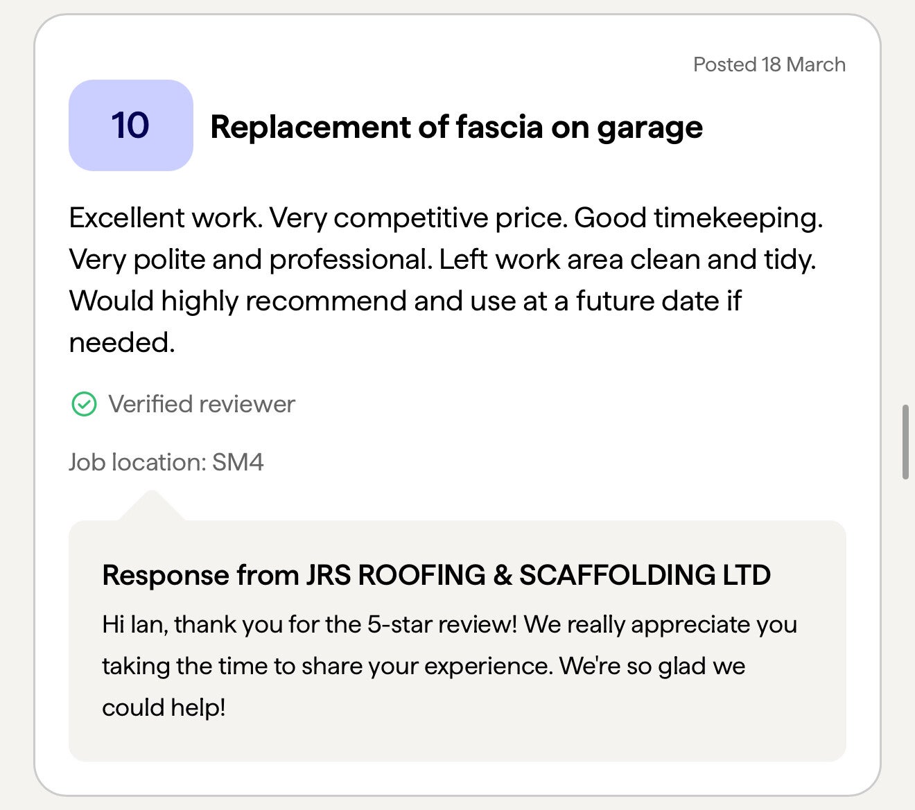Click the purple 10 score badge
This screenshot has width=915, height=810.
click(130, 125)
